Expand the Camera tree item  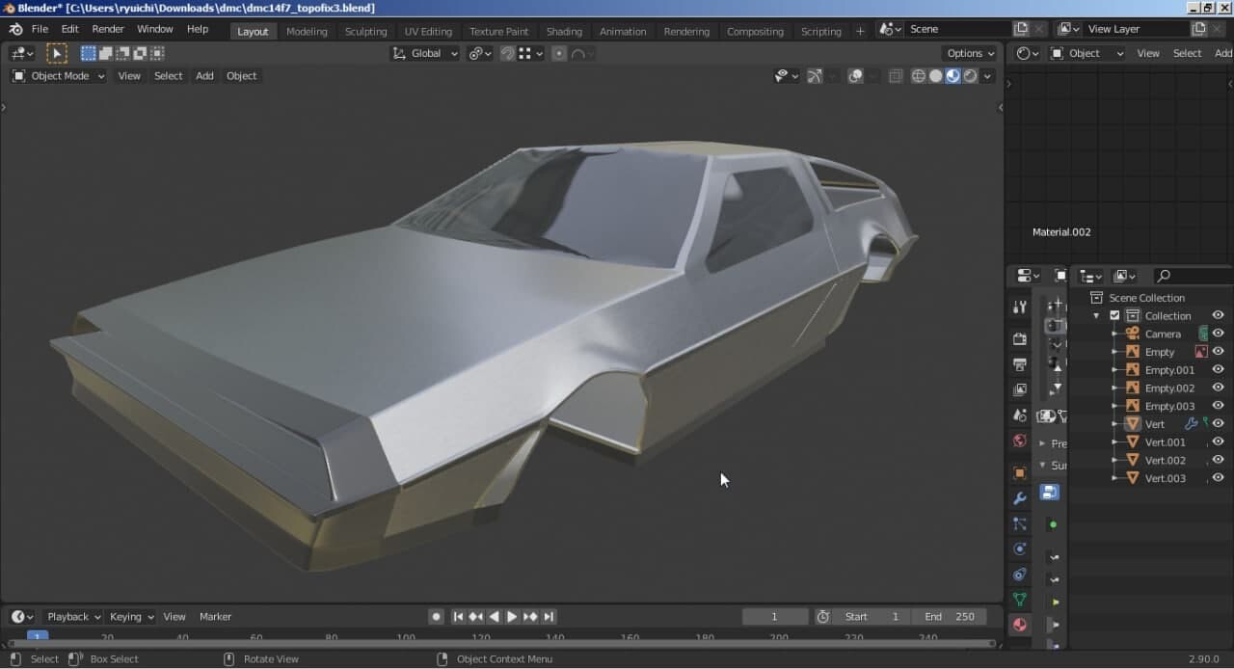(1114, 334)
